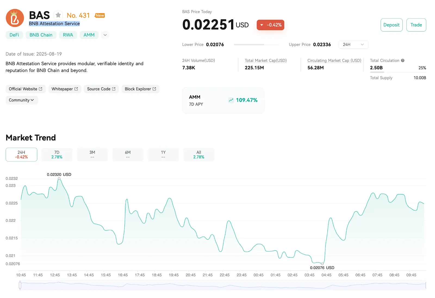Open the AMM tag
Viewport: 435px width, 298px height.
click(89, 35)
